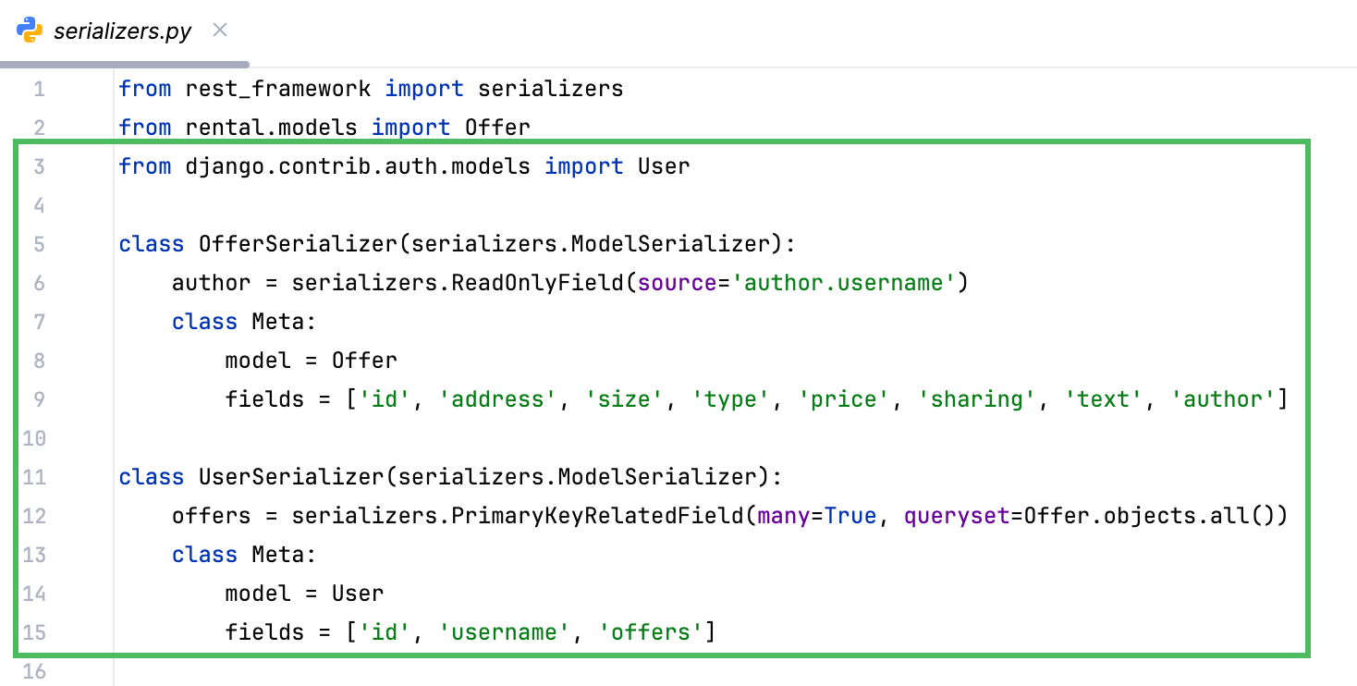The height and width of the screenshot is (686, 1357).
Task: Close the serializers.py tab
Action: click(x=219, y=30)
